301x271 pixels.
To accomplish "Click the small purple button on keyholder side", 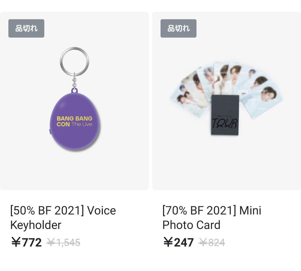I will point(50,131).
